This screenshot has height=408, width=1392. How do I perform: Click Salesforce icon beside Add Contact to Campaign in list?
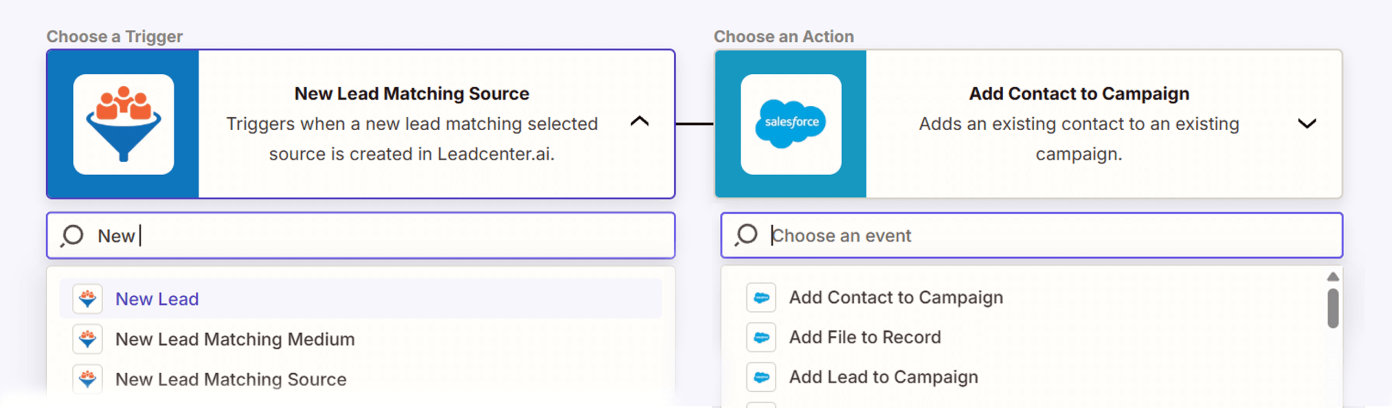[x=761, y=297]
